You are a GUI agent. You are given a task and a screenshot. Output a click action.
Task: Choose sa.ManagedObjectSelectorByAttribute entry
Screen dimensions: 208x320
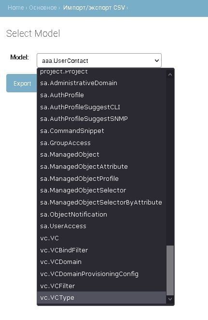(x=101, y=202)
